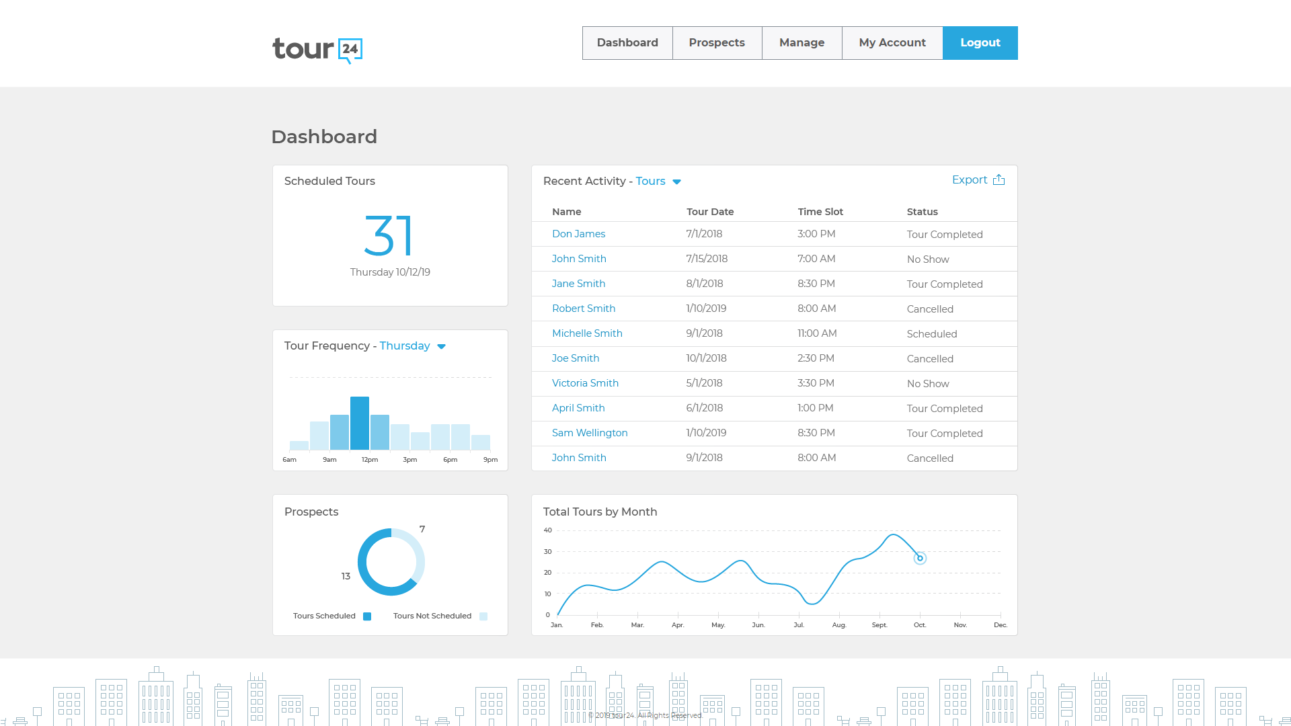Open Sam Wellington's record
The width and height of the screenshot is (1291, 726).
(590, 433)
